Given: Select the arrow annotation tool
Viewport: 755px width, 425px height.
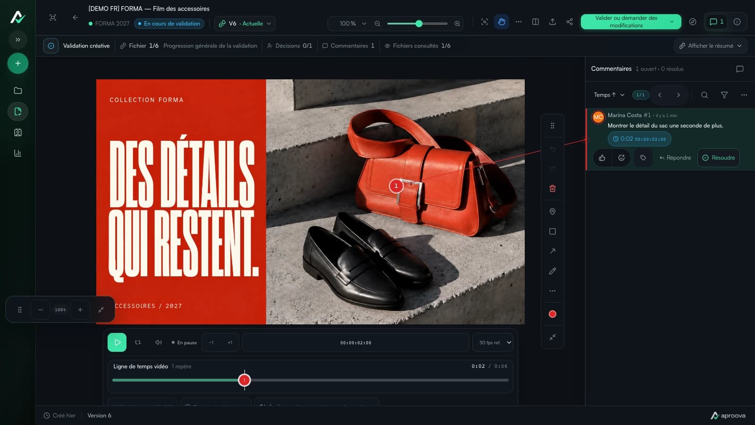Looking at the screenshot, I should (553, 251).
